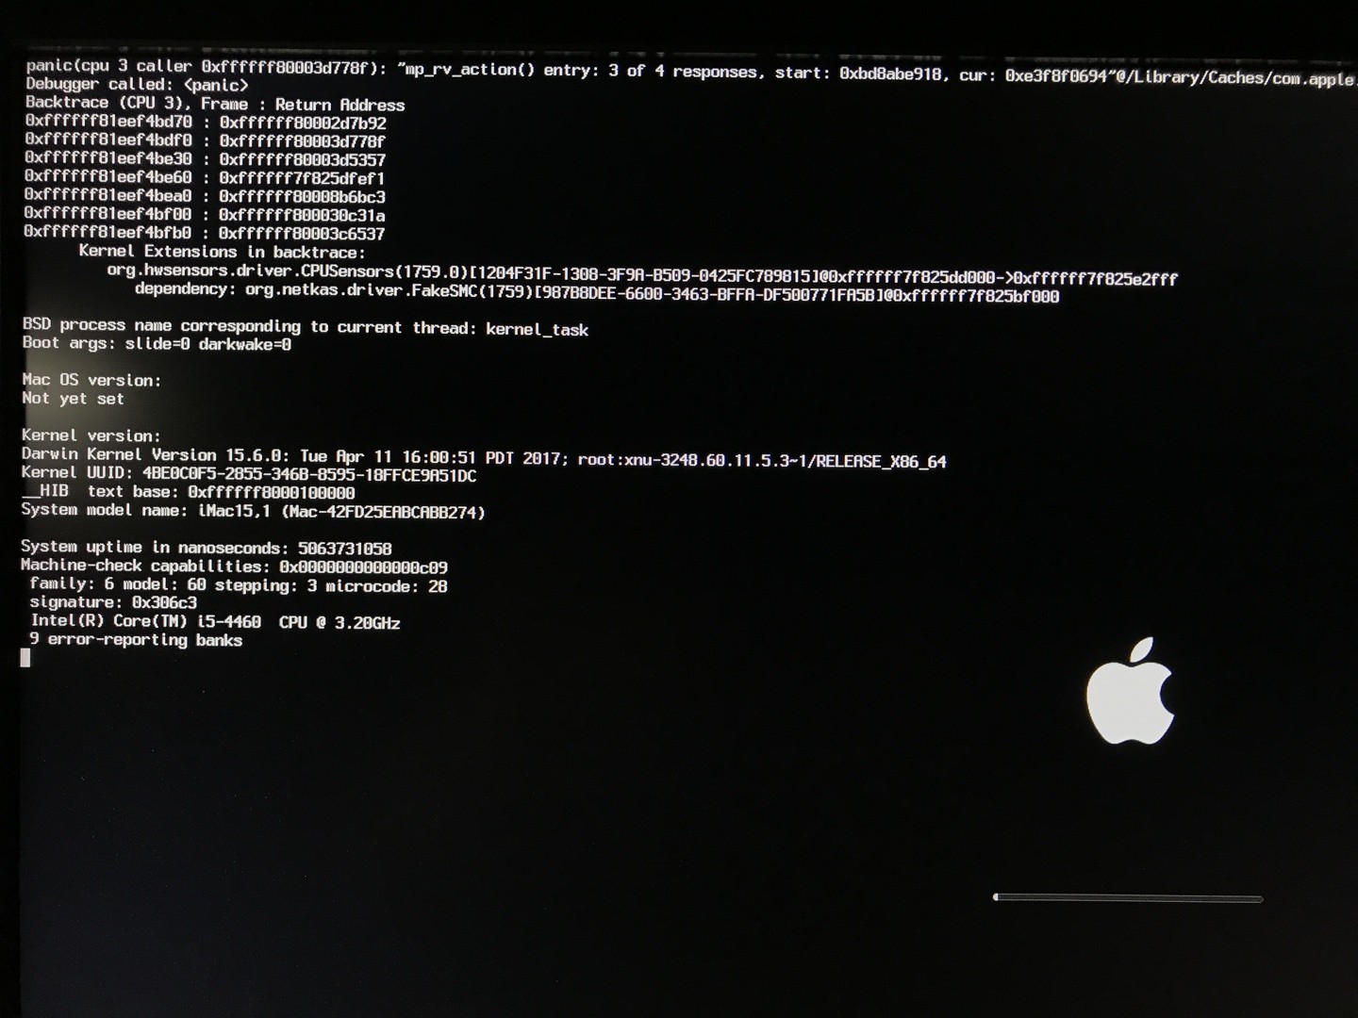Screen dimensions: 1358x1018
Task: Click "System uptime in nanoseconds" line
Action: coord(206,548)
